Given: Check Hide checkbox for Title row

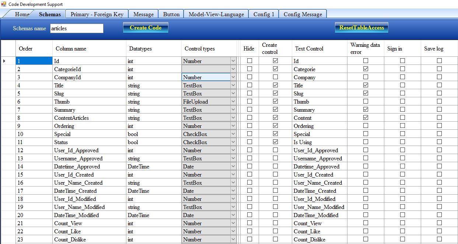Looking at the screenshot, I should pos(249,85).
